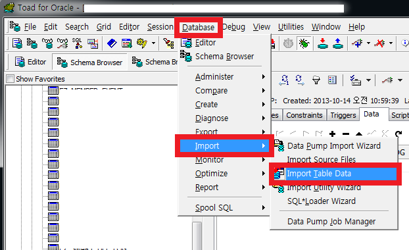Select Data Pump Import Wizard
Viewport: 409px width, 250px height.
334,146
